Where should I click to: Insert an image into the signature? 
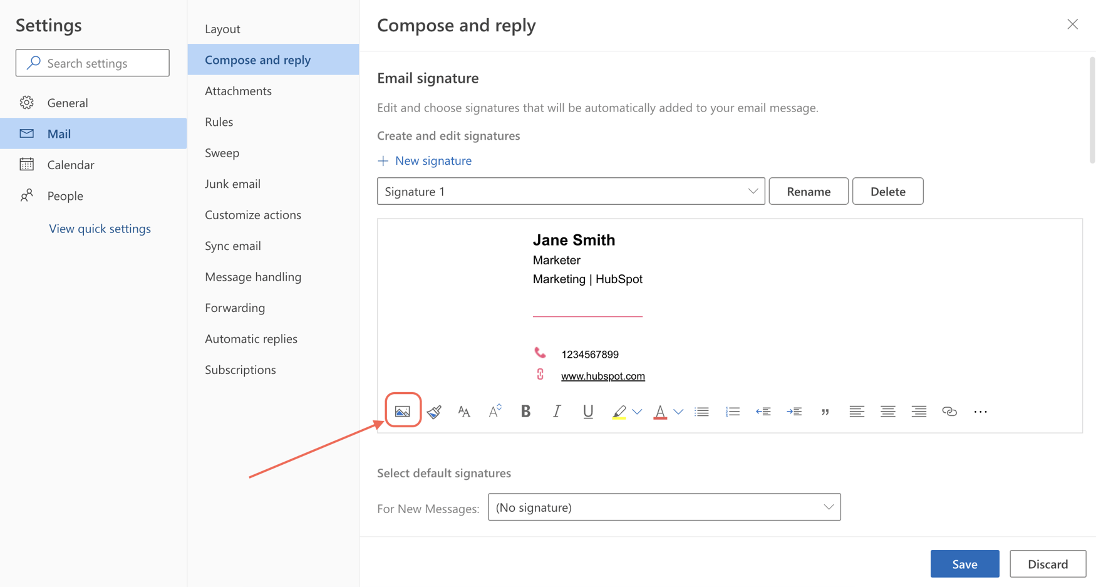pyautogui.click(x=403, y=411)
